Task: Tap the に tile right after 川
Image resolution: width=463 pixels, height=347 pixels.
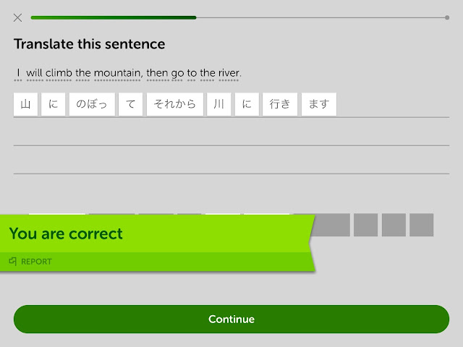Action: [247, 104]
